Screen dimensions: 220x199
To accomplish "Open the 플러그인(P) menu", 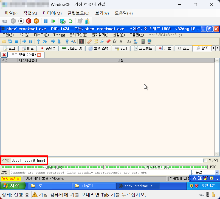I will coord(78,35).
